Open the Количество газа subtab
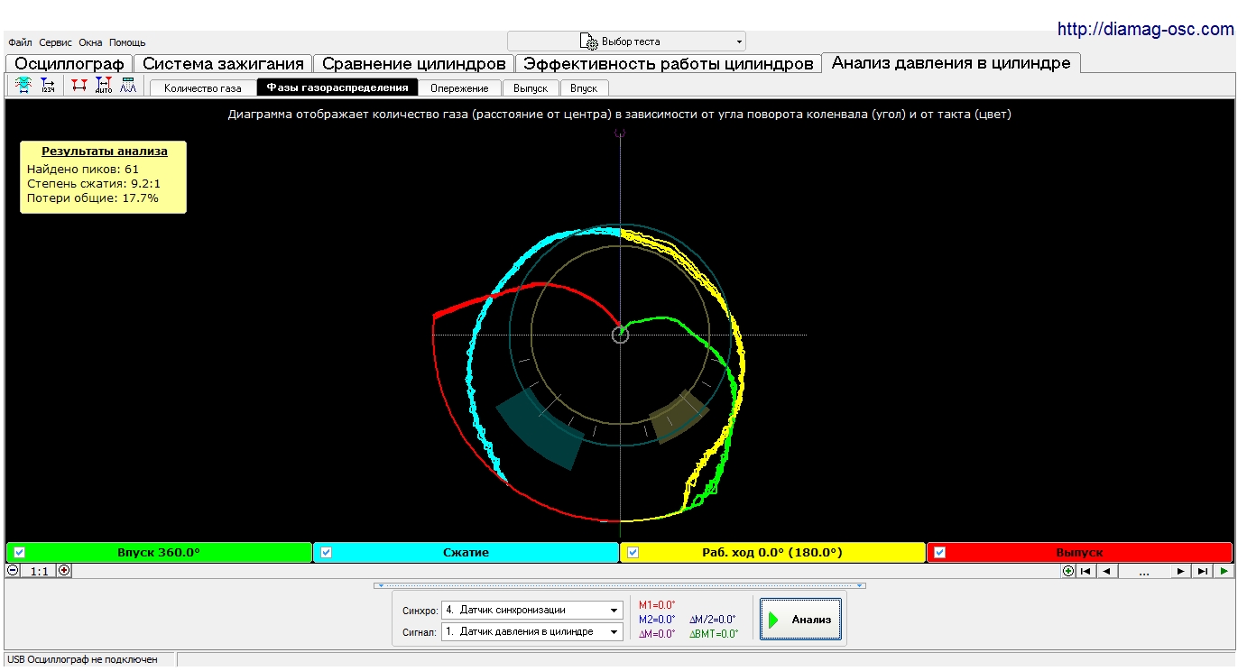This screenshot has height=671, width=1247. 203,88
